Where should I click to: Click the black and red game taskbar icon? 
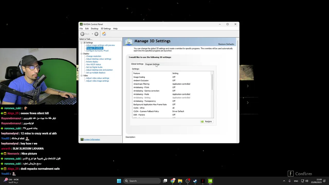pyautogui.click(x=203, y=181)
